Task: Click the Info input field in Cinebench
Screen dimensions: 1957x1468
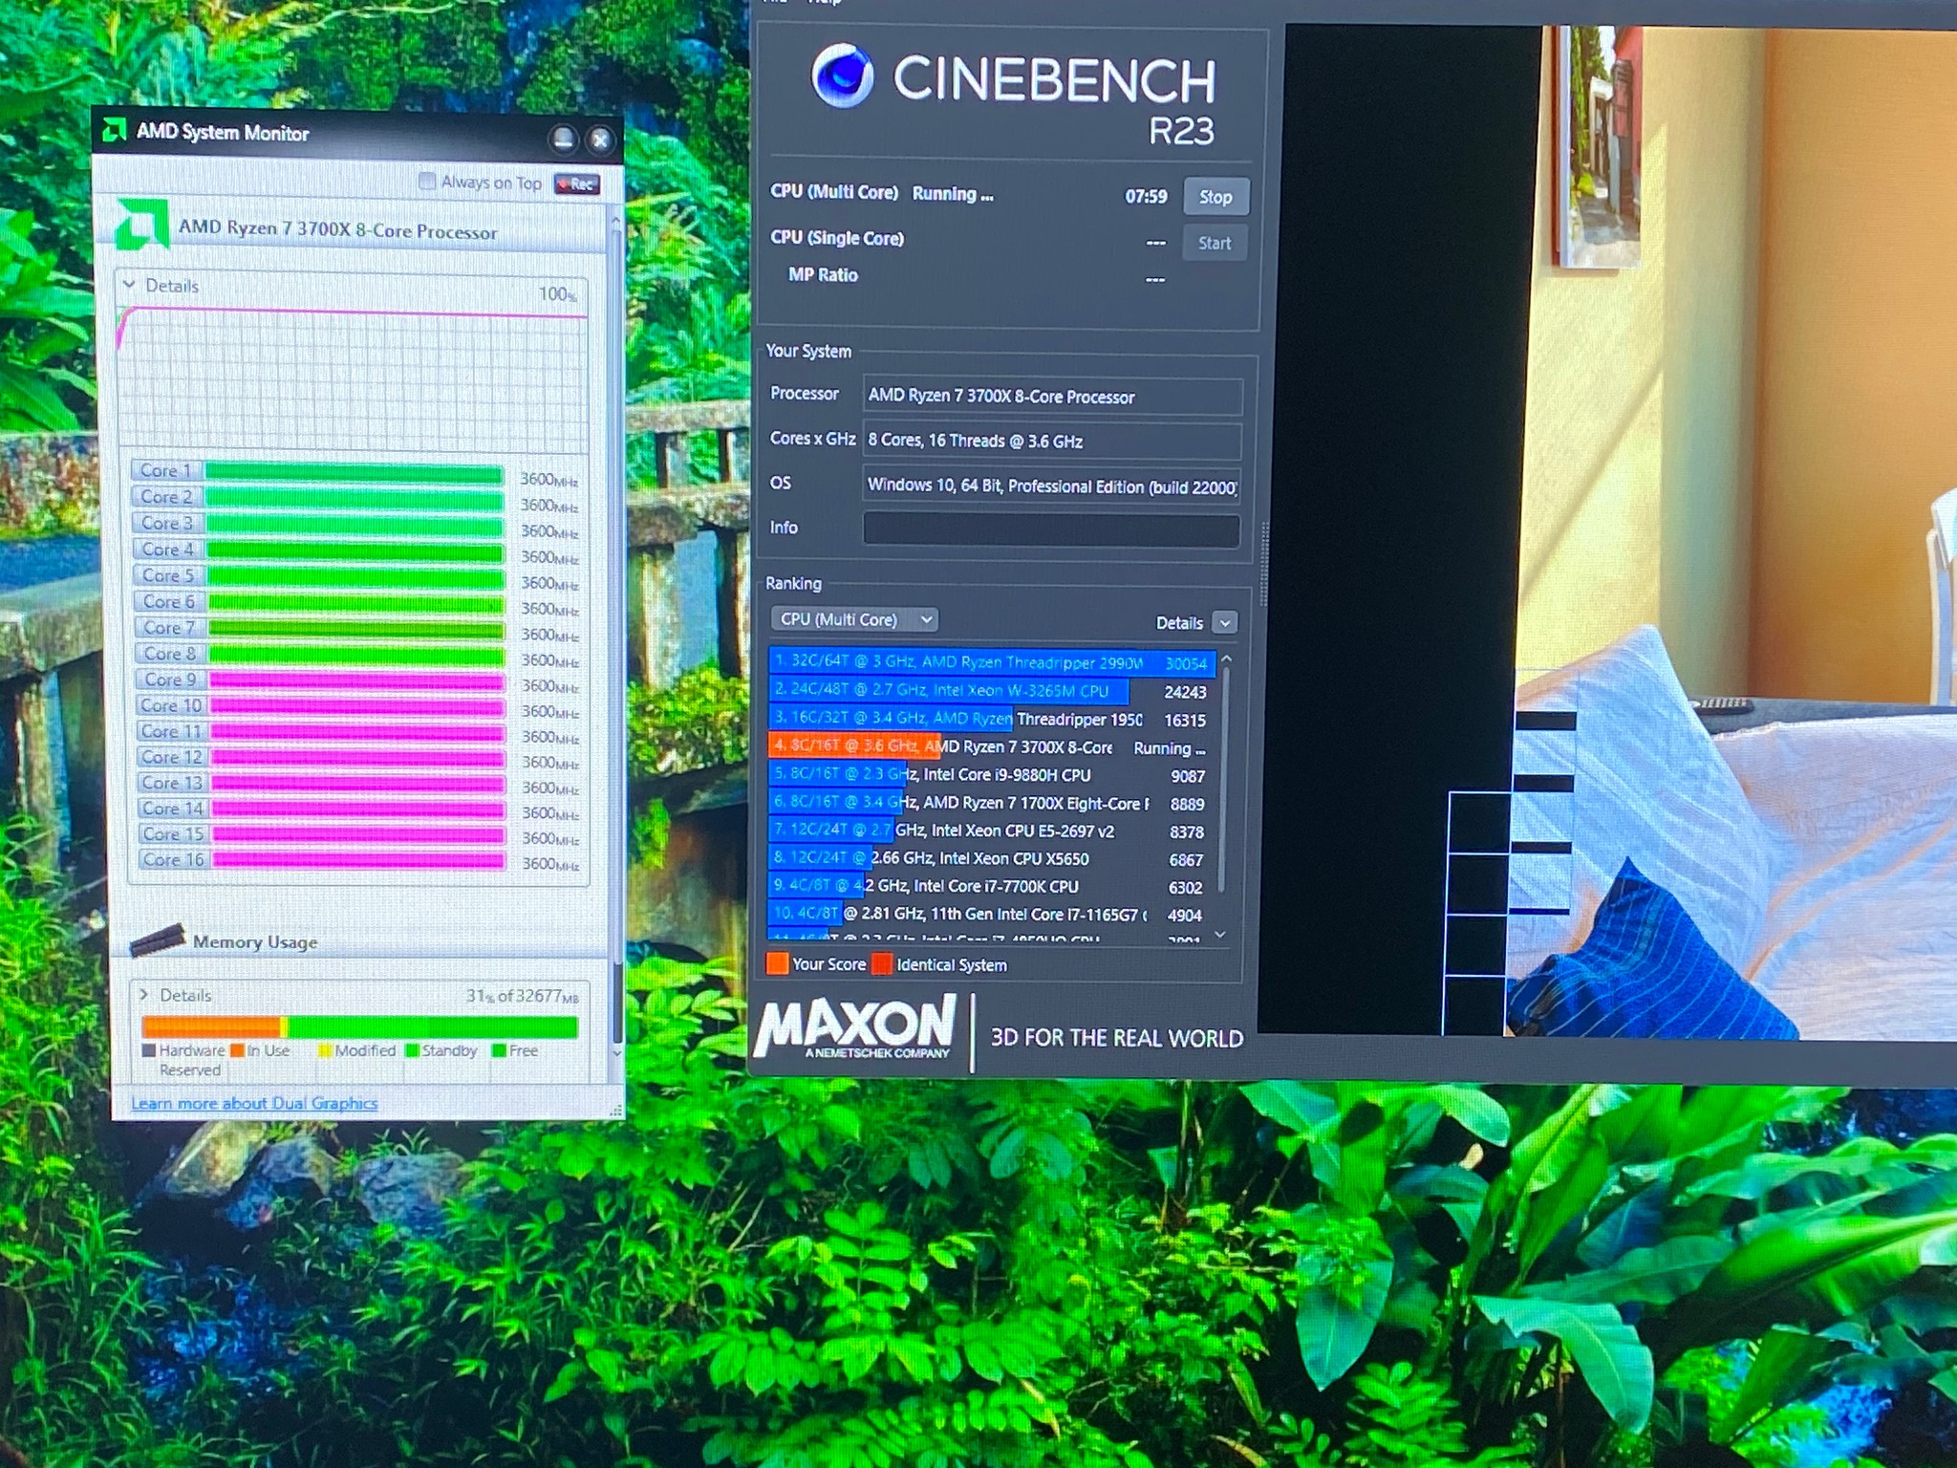Action: click(x=1051, y=529)
